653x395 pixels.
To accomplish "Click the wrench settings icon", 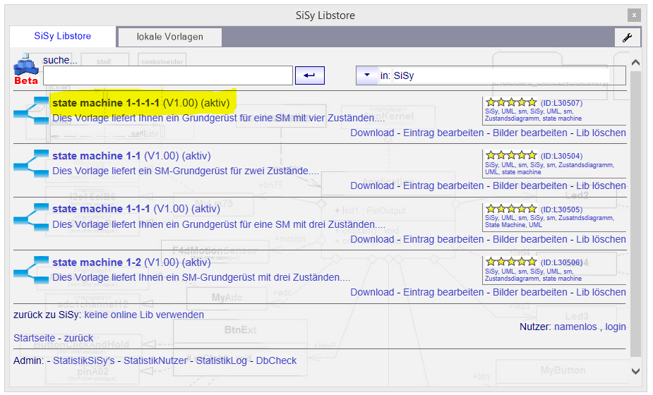I will (627, 38).
